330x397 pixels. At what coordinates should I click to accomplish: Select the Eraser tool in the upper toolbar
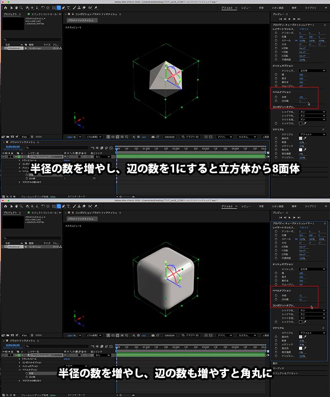pos(84,7)
